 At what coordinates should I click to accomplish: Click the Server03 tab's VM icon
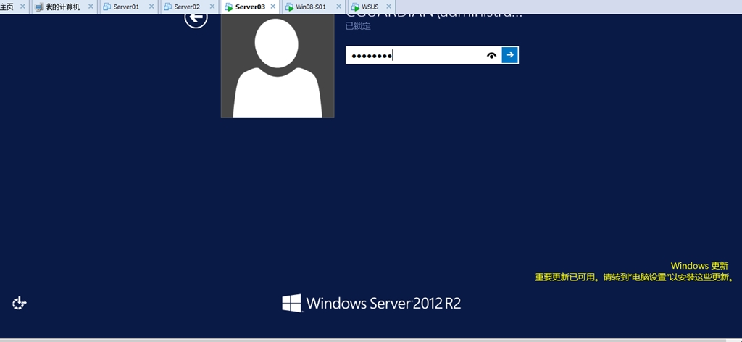(x=228, y=7)
